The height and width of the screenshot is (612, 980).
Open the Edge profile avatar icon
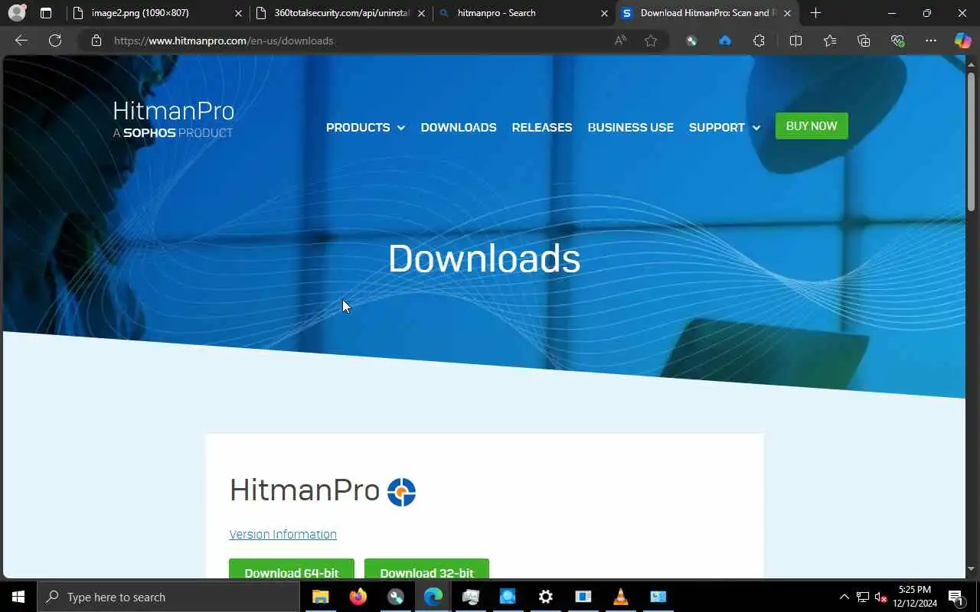(17, 13)
